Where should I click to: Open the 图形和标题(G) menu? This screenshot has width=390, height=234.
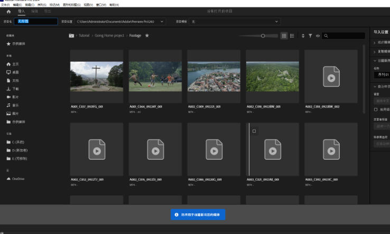72,5
